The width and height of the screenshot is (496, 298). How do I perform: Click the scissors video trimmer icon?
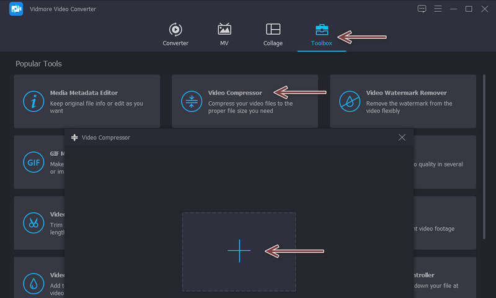[33, 222]
